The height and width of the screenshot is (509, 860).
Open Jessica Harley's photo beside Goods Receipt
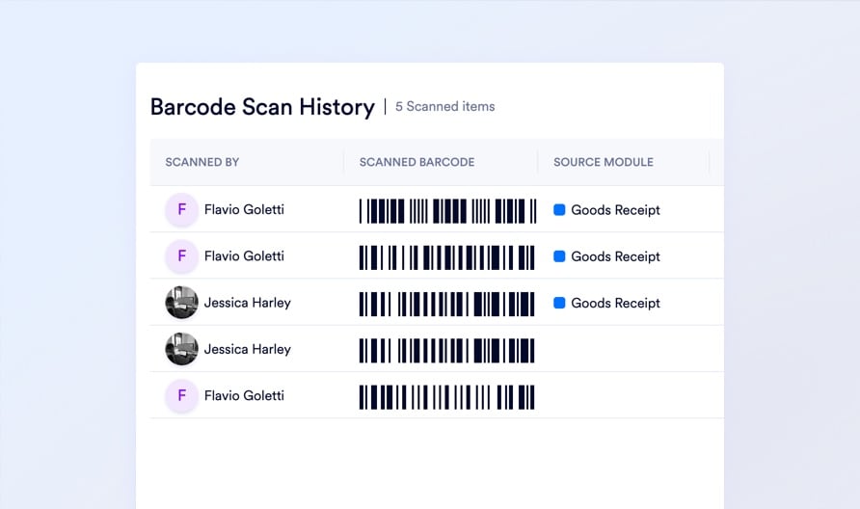click(x=181, y=303)
